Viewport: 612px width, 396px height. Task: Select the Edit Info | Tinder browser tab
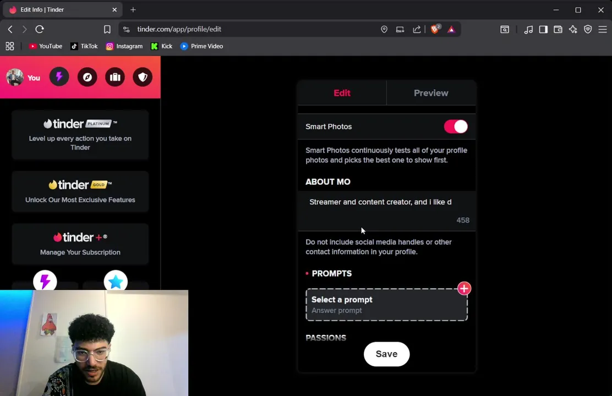coord(62,10)
